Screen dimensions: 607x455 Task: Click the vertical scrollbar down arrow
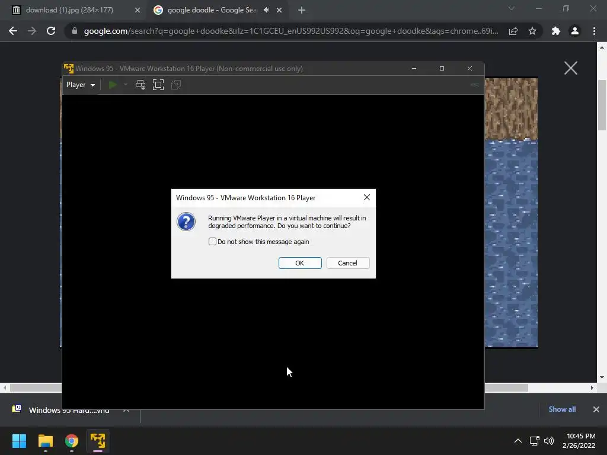pos(602,377)
